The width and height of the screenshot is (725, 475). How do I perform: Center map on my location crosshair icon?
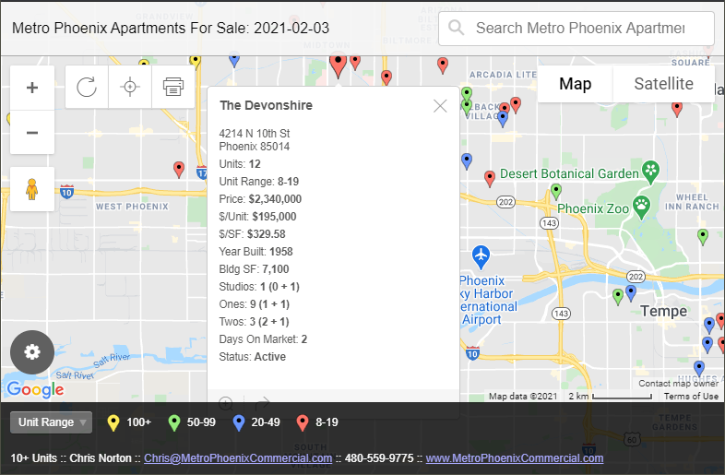click(x=130, y=87)
